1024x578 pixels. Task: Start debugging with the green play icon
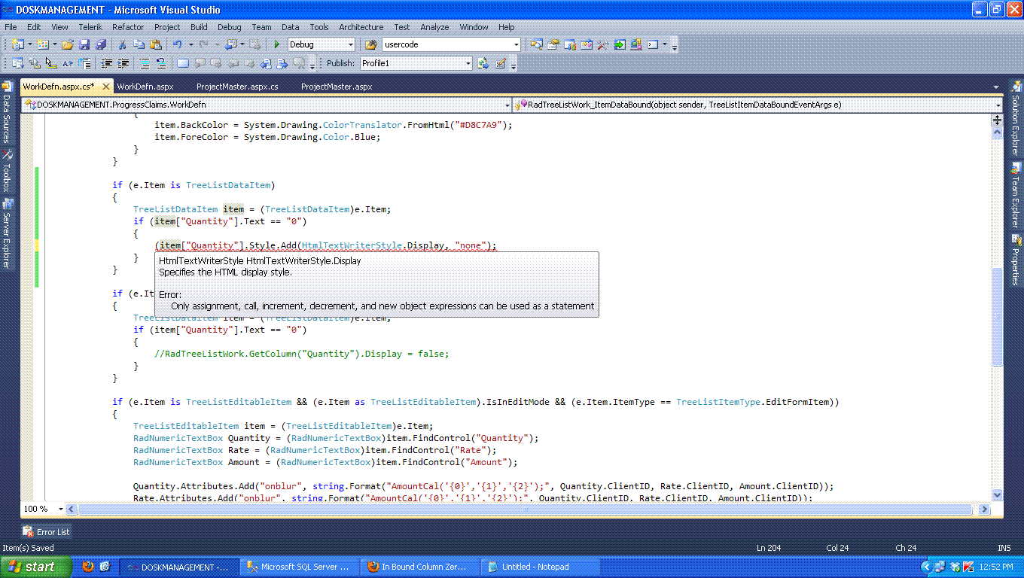point(277,45)
